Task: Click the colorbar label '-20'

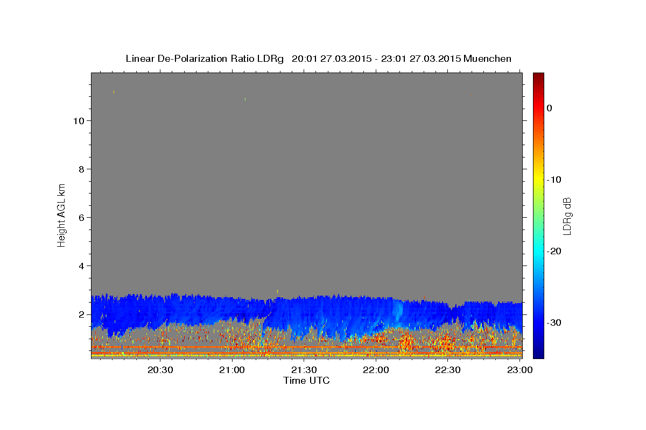Action: [x=554, y=251]
